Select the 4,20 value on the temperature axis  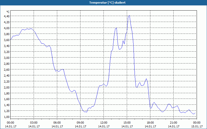7,22
